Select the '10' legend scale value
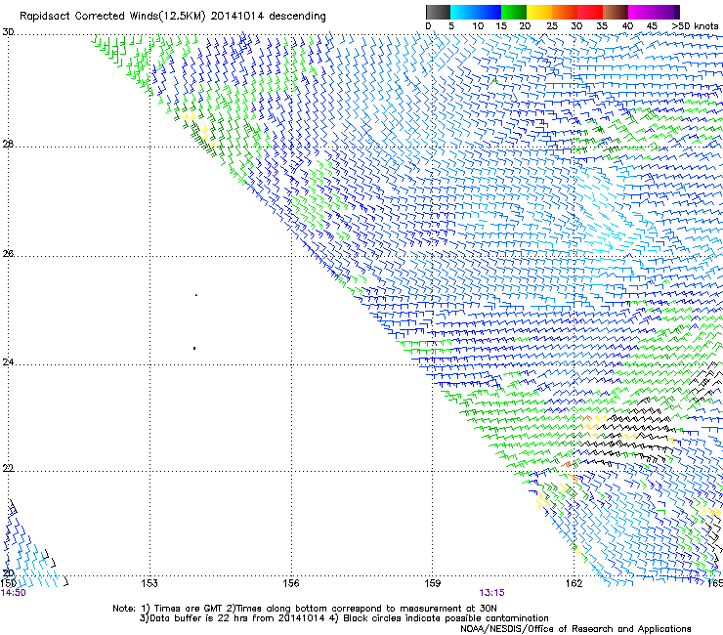The height and width of the screenshot is (635, 723). [478, 26]
